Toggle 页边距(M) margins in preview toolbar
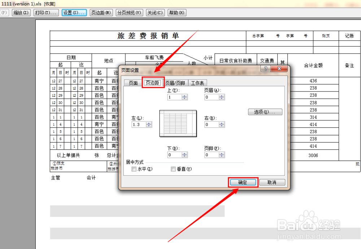This screenshot has height=249, width=361. (101, 13)
